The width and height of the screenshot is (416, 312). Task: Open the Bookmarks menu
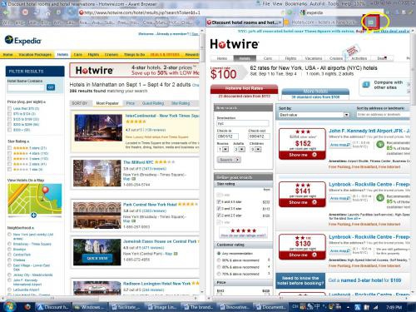pos(296,4)
